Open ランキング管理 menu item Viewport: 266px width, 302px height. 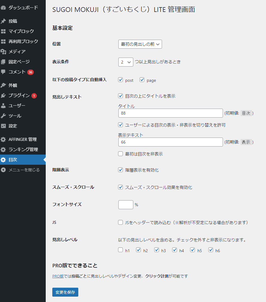pos(23,150)
